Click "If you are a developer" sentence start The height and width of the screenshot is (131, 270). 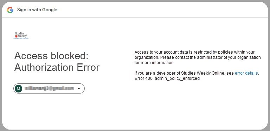click(x=155, y=73)
